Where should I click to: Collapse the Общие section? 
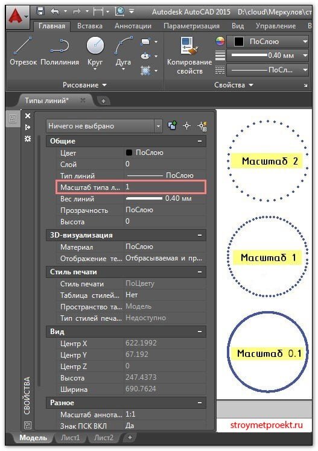pos(200,141)
